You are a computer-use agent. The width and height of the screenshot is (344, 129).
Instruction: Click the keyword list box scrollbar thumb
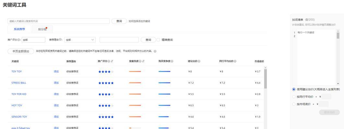(x=338, y=35)
